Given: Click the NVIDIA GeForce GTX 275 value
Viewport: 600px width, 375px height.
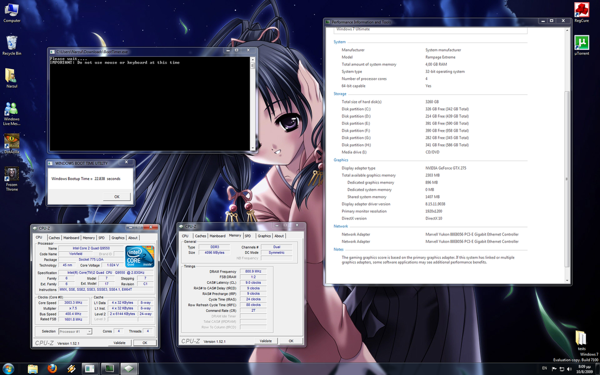Looking at the screenshot, I should pyautogui.click(x=446, y=168).
